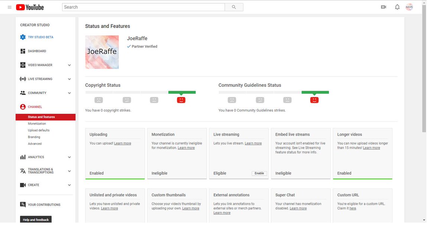Open Upload defaults under Channel
Screen dimensions: 446x251
point(39,131)
